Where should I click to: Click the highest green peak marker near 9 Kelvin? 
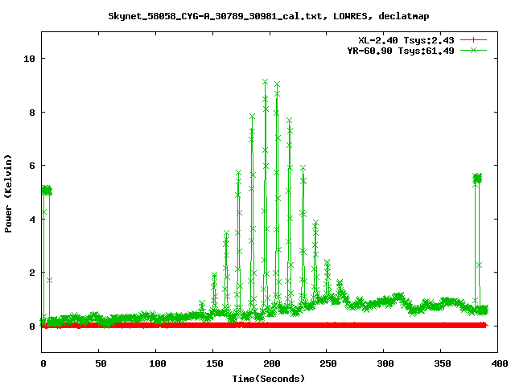[x=265, y=82]
